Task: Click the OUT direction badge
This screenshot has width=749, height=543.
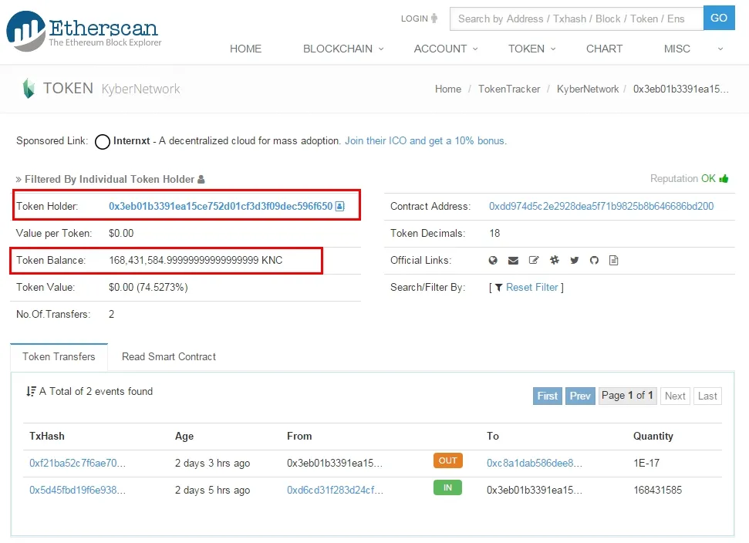Action: (x=448, y=461)
